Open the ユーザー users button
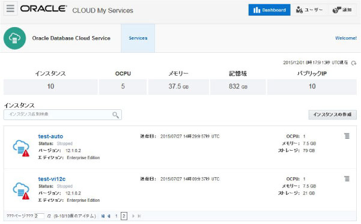Viewport: 361px width, 224px height. [x=309, y=10]
